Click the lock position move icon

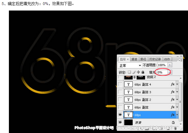tap(138, 72)
